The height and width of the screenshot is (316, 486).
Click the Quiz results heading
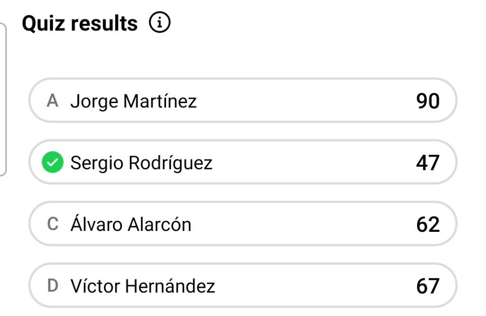[80, 23]
